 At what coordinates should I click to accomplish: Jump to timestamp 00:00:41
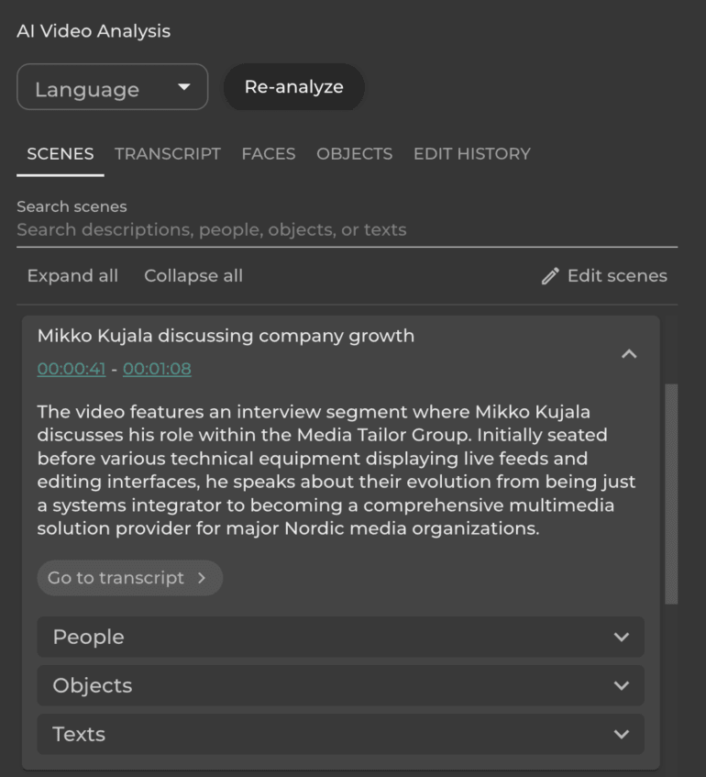pyautogui.click(x=72, y=369)
